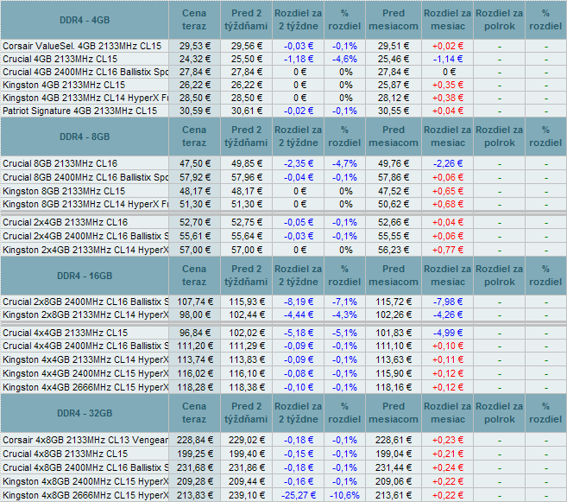Screen dimensions: 567x502
Task: Click the -25,27 € two-week difference
Action: point(299,495)
